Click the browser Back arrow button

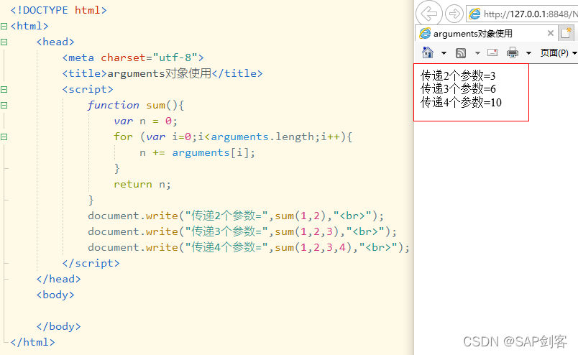pyautogui.click(x=429, y=14)
